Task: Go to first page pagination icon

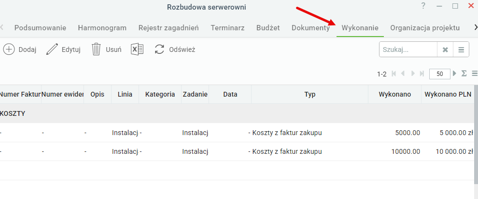Action: click(394, 74)
